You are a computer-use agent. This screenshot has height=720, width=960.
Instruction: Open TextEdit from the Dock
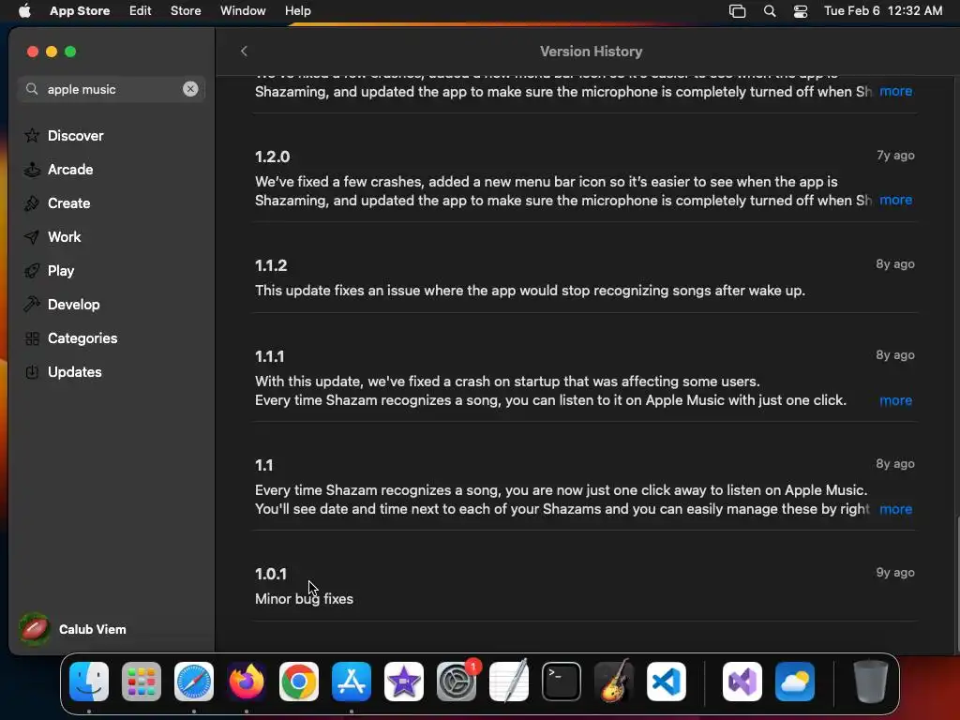(x=509, y=682)
